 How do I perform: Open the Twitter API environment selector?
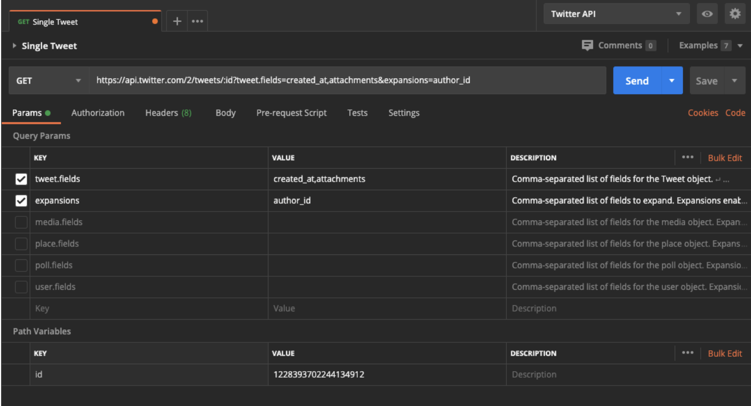tap(616, 13)
